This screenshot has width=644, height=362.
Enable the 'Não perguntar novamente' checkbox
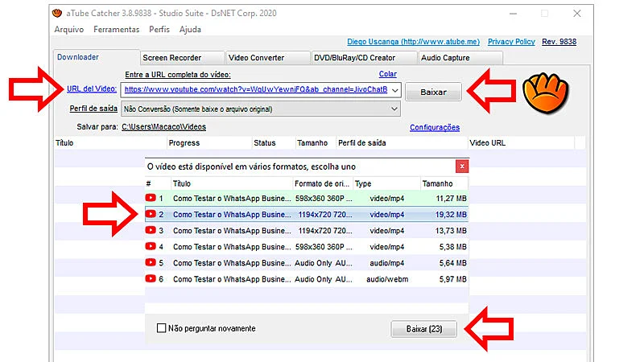[x=162, y=328]
